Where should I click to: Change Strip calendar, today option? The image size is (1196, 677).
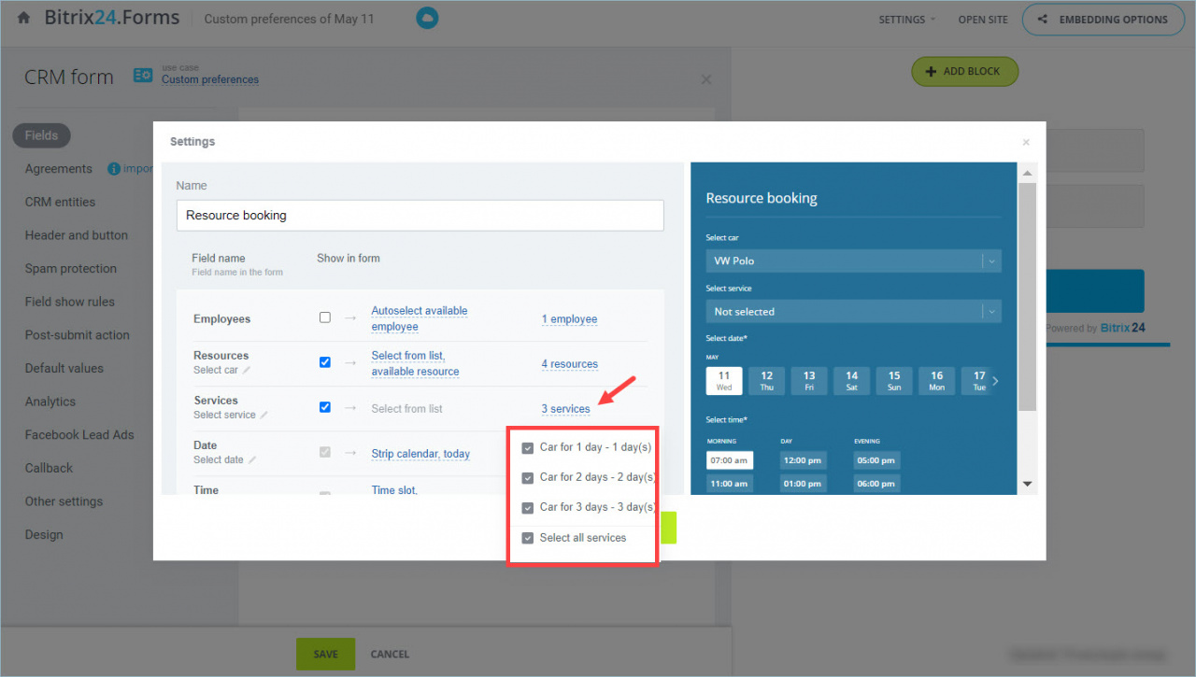(x=420, y=454)
